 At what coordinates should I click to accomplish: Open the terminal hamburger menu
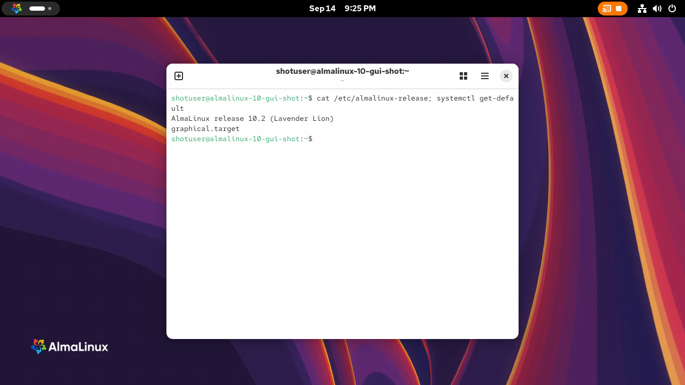(485, 76)
